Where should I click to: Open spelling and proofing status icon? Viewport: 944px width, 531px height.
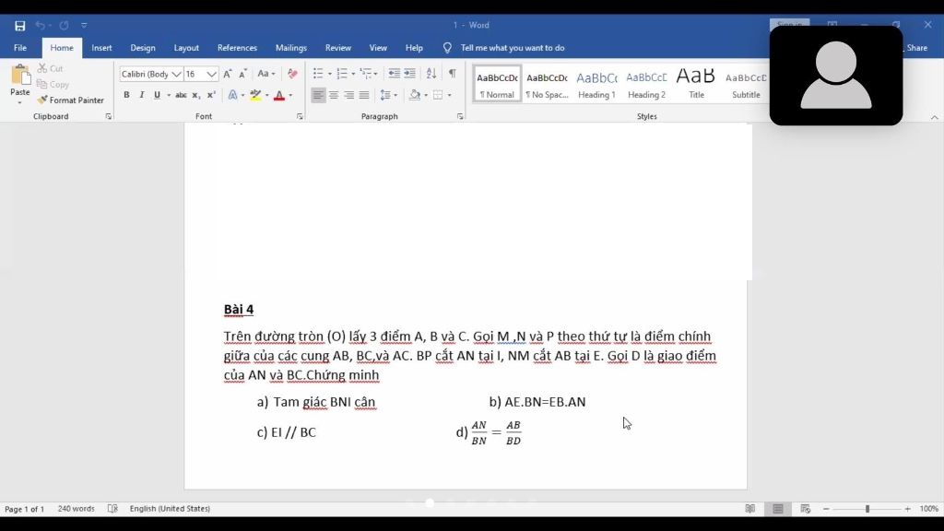click(x=112, y=509)
